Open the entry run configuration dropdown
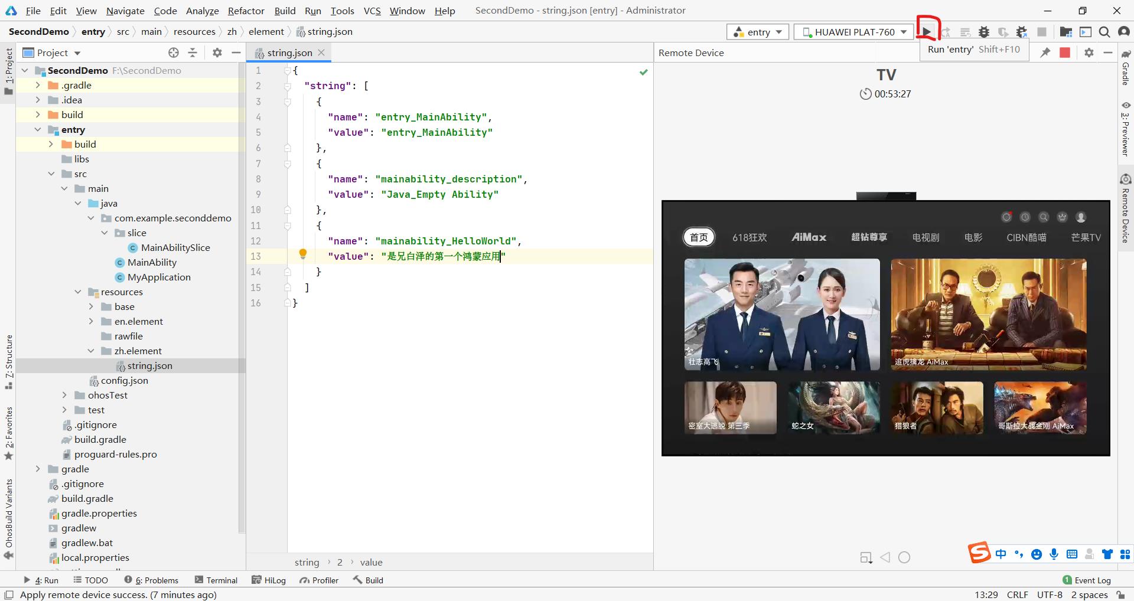The height and width of the screenshot is (601, 1134). pyautogui.click(x=758, y=32)
